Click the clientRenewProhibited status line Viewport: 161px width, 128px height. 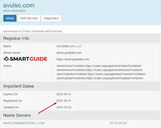pyautogui.click(x=99, y=70)
